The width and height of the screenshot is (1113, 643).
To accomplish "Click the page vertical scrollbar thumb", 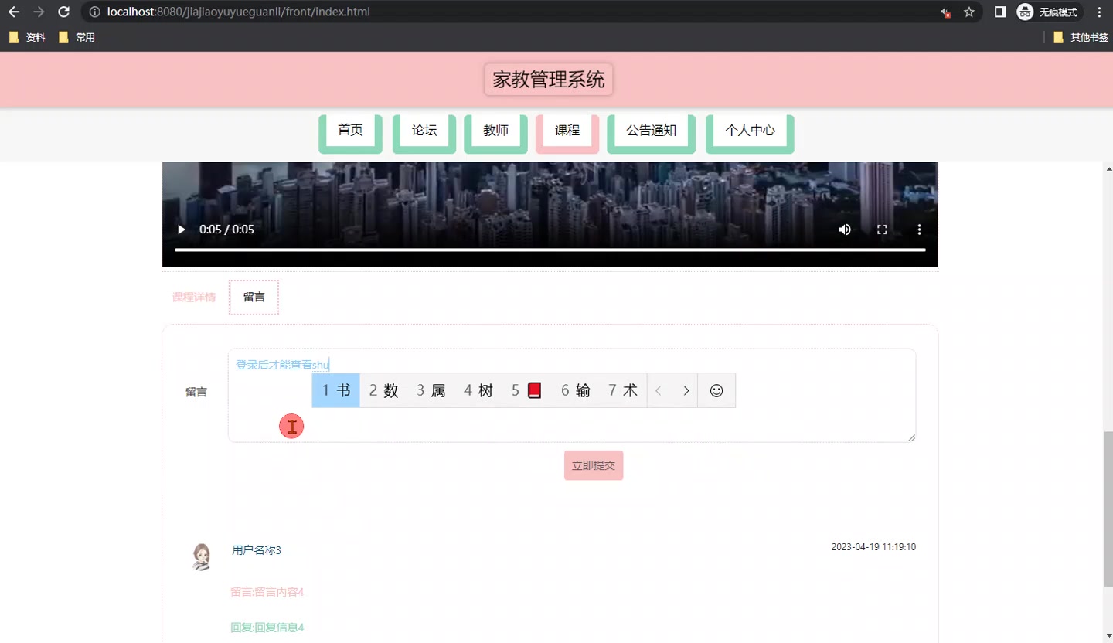I will (1108, 510).
